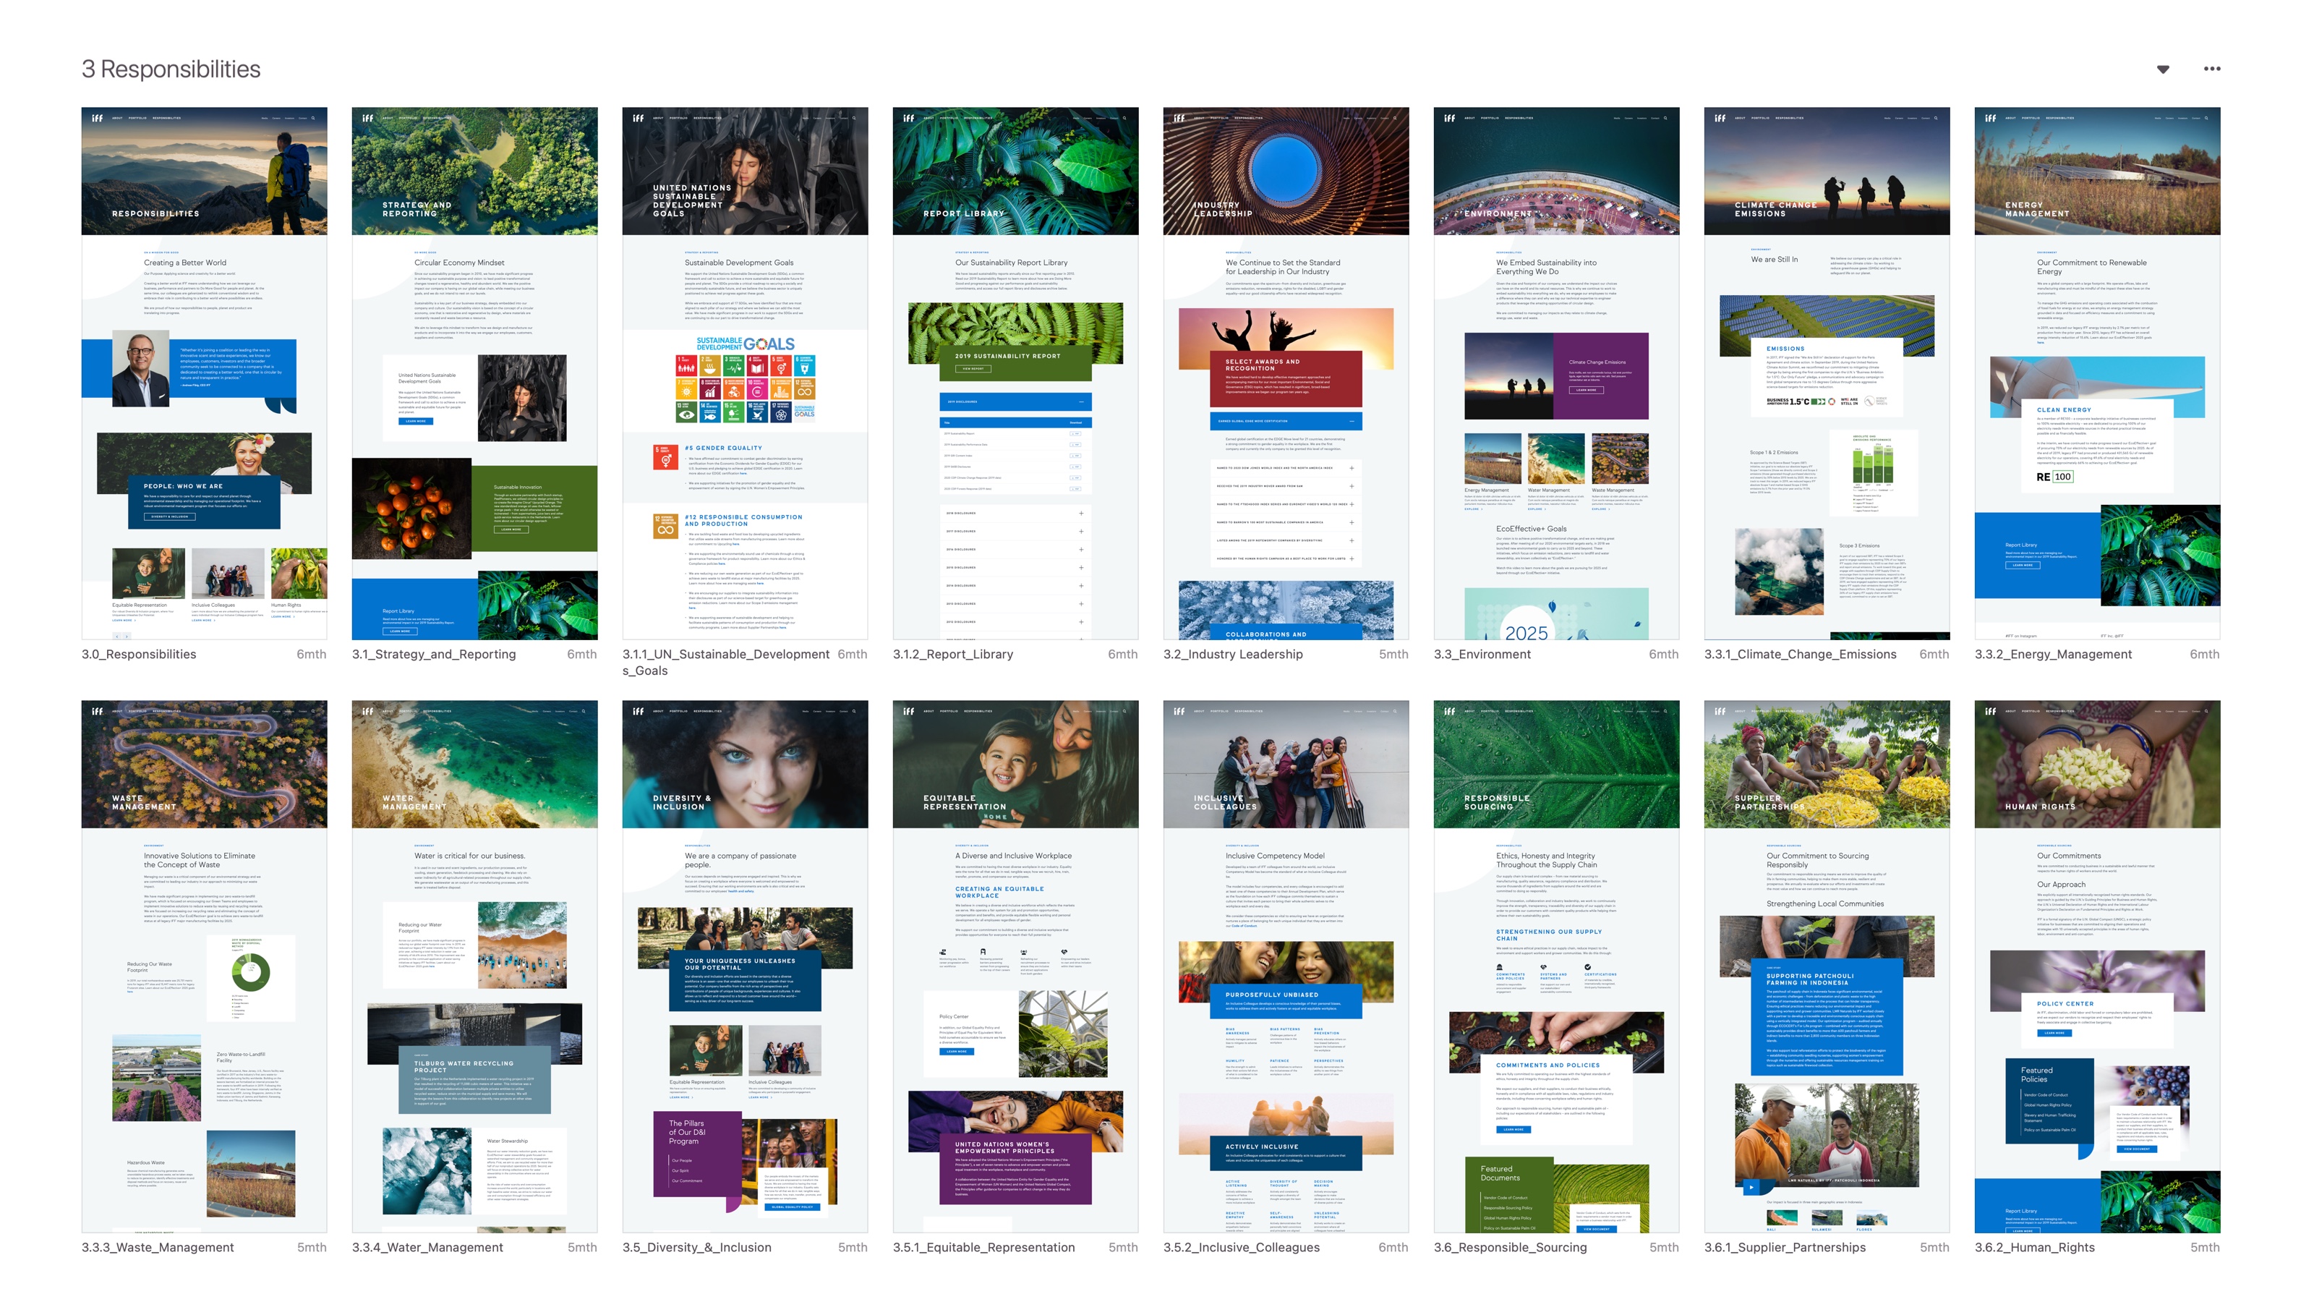The image size is (2314, 1302).
Task: Select the Water Management screen thumbnail
Action: click(x=474, y=966)
